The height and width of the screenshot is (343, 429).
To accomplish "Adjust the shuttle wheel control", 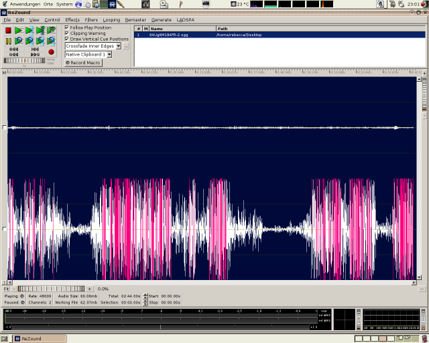I will pos(24,60).
